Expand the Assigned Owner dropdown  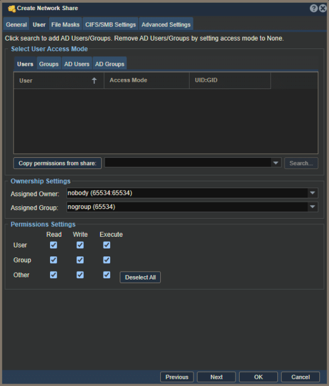point(313,193)
